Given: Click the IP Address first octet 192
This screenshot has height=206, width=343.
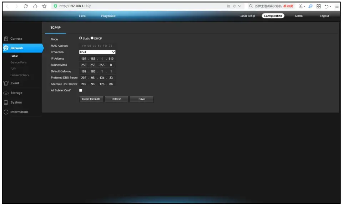Looking at the screenshot, I should point(84,59).
